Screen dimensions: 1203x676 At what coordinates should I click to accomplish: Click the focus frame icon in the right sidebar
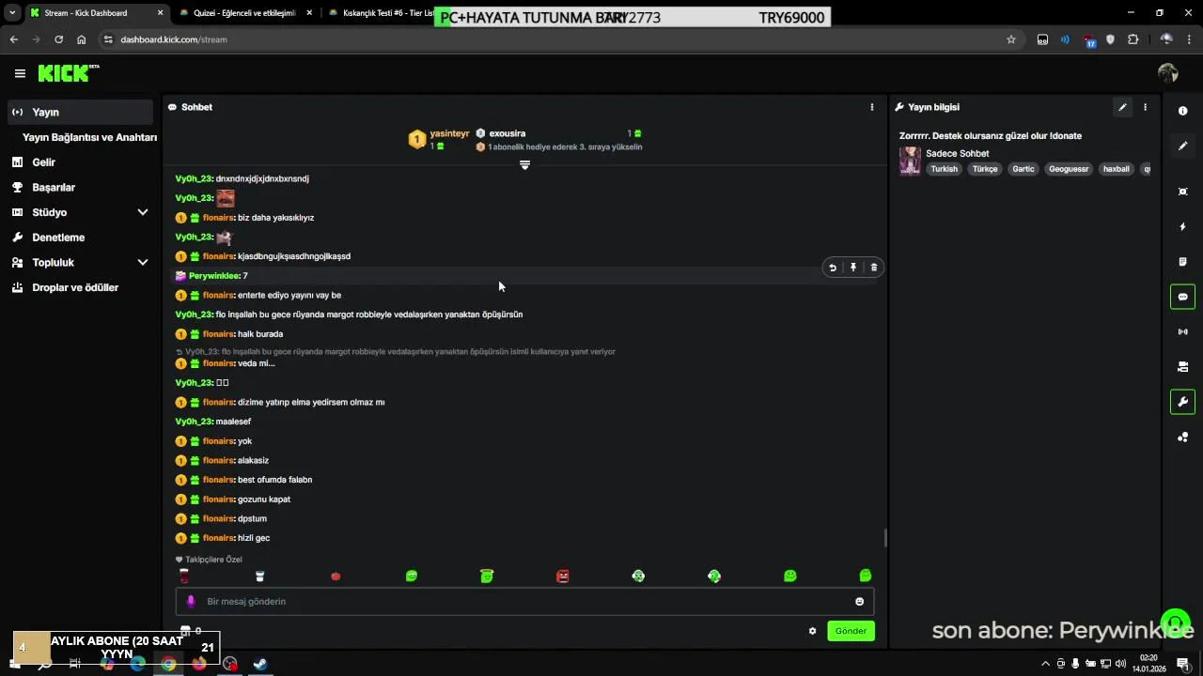pyautogui.click(x=1182, y=192)
